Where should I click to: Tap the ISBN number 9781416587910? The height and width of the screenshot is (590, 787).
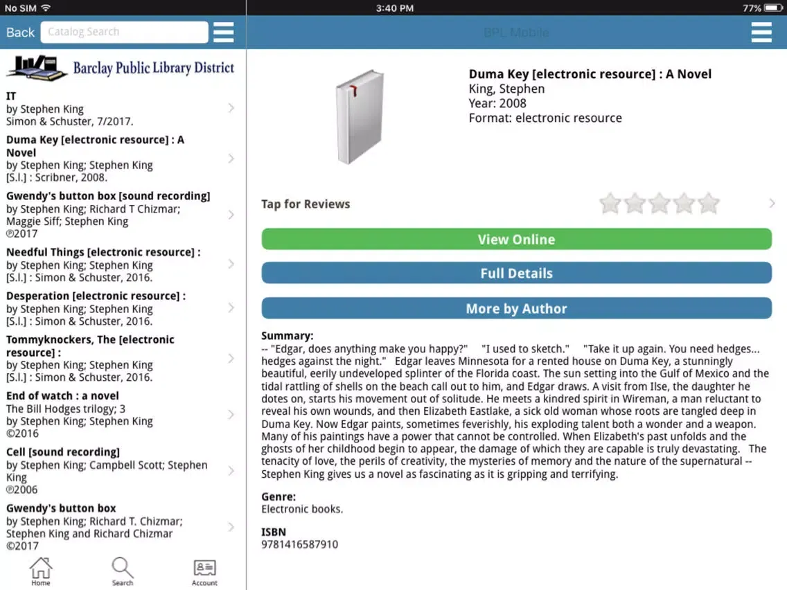click(299, 544)
